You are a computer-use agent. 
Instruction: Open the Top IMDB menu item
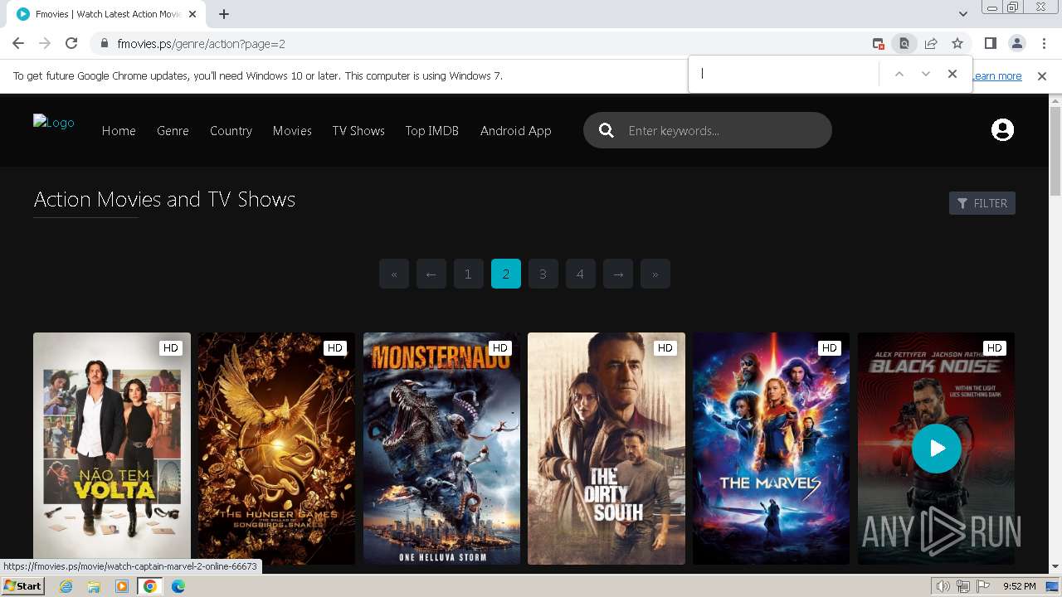pos(431,130)
